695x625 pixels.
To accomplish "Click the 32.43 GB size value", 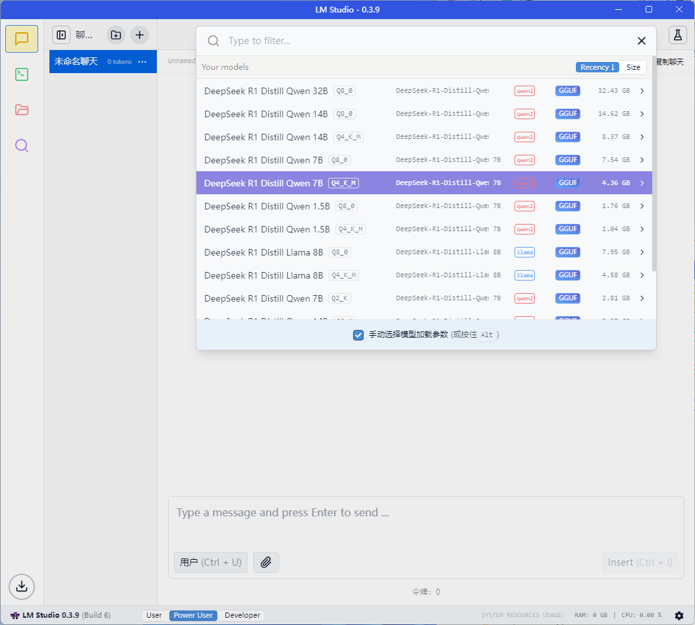I will point(614,91).
